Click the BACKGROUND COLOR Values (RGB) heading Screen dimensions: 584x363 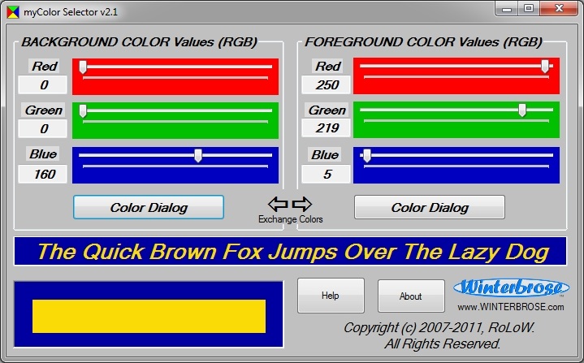(x=139, y=42)
